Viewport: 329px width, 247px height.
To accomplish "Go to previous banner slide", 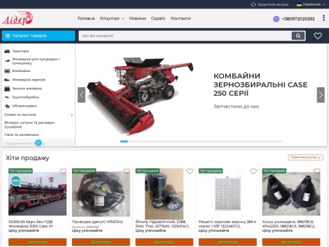I will pos(82,95).
